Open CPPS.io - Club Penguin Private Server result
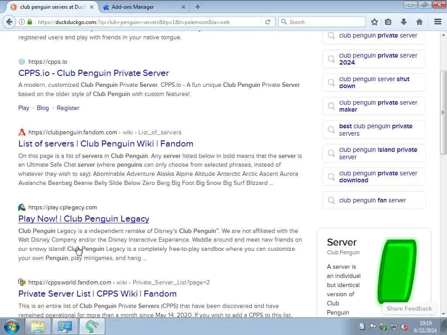The width and height of the screenshot is (447, 335). click(x=93, y=73)
